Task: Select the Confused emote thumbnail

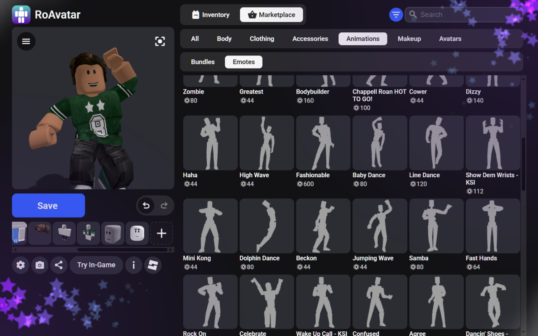Action: (380, 302)
